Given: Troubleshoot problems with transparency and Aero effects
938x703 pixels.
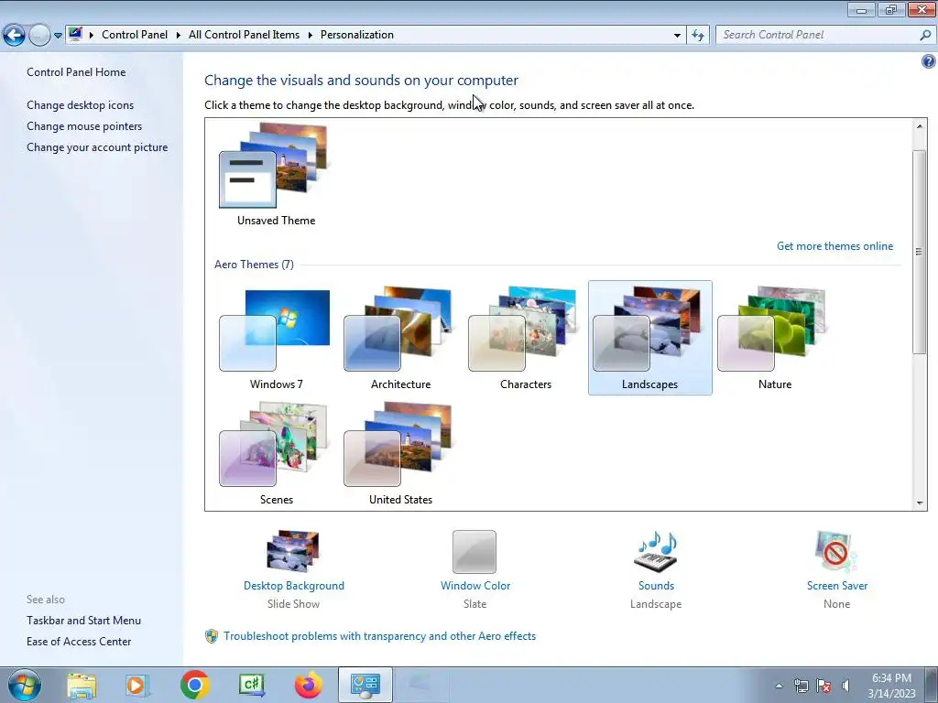Looking at the screenshot, I should pyautogui.click(x=379, y=636).
